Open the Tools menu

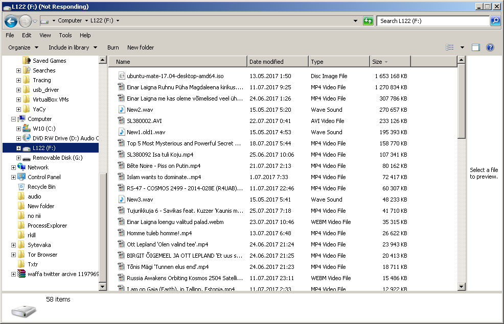click(x=65, y=35)
